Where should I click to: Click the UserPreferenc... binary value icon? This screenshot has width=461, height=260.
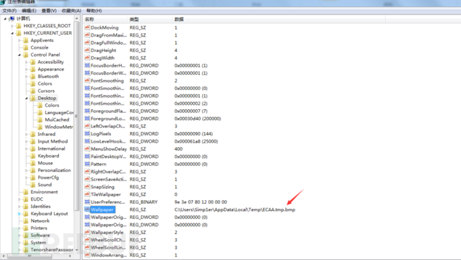point(87,202)
